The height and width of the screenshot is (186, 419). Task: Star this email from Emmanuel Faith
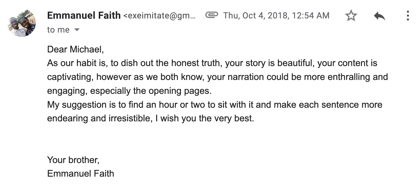tap(351, 16)
